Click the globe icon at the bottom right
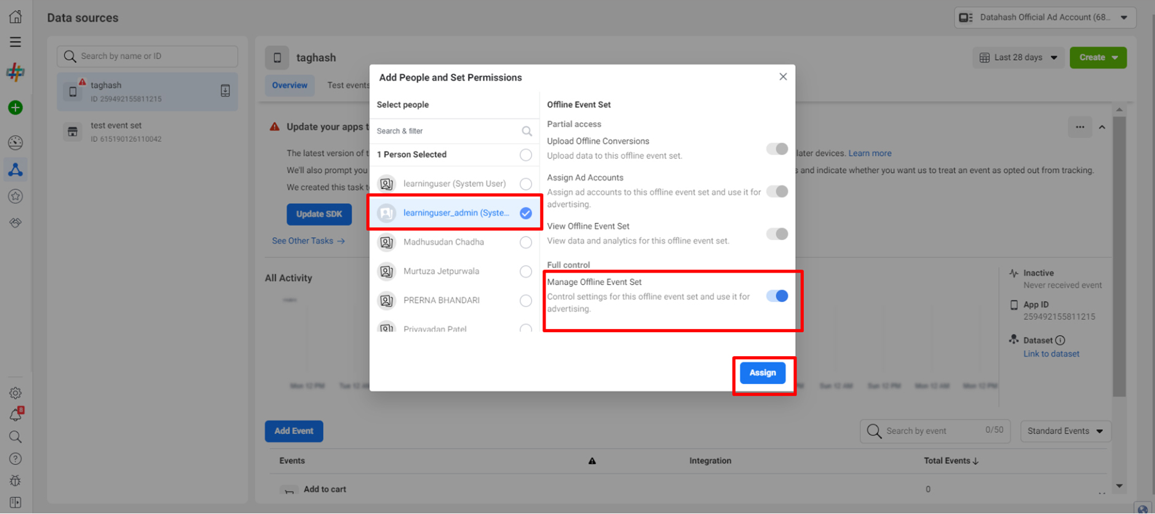 click(x=1143, y=508)
